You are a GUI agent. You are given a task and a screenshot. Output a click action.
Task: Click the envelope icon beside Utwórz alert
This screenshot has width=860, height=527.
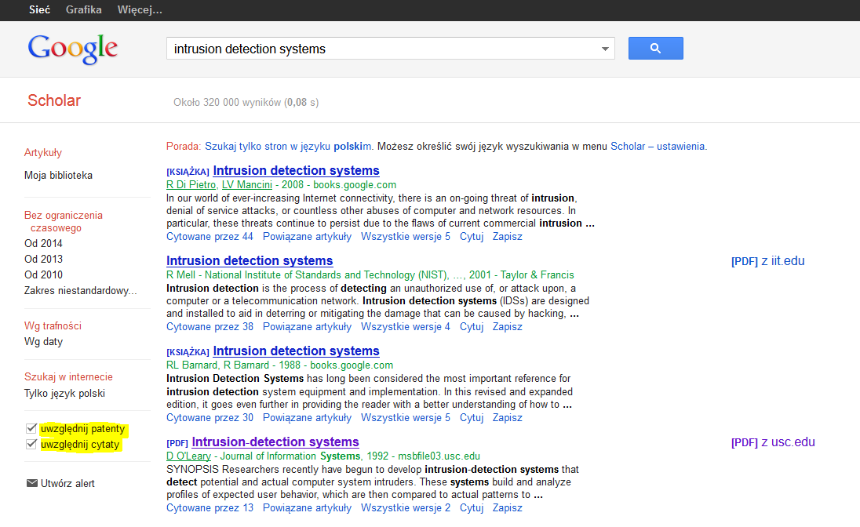32,483
